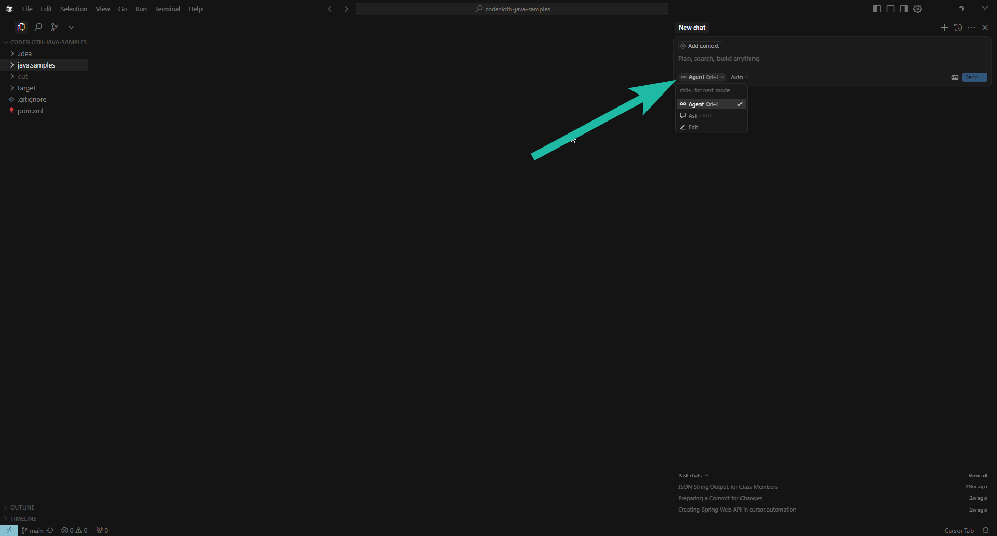Attach image to the chat prompt
The width and height of the screenshot is (997, 536).
(954, 77)
